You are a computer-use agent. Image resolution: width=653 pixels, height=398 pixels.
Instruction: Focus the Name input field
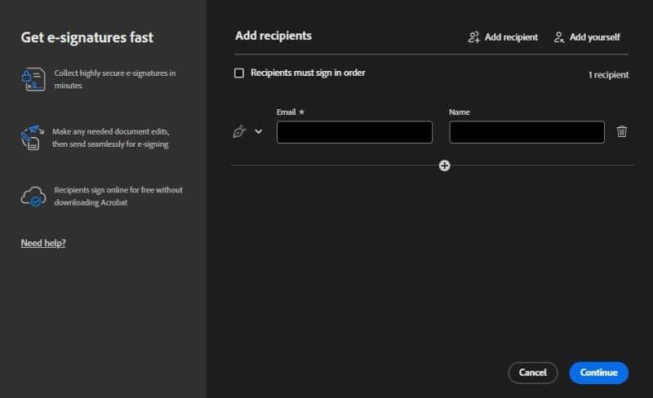tap(526, 132)
